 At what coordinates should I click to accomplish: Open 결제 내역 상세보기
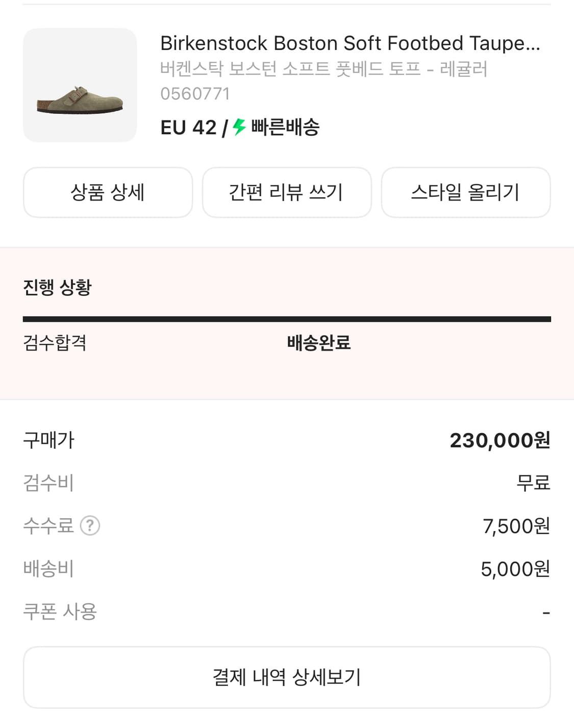(x=287, y=677)
